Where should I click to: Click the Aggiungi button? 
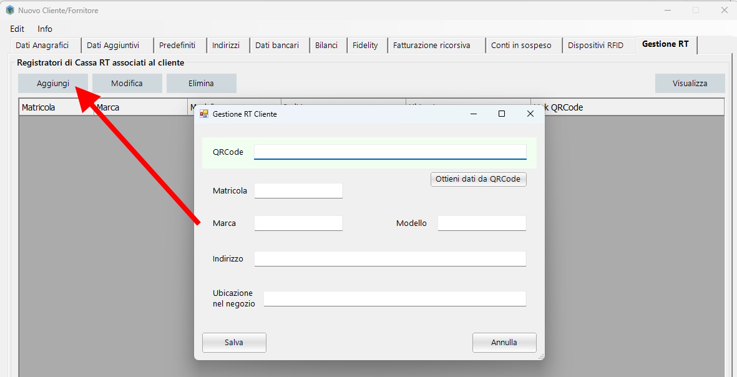click(x=52, y=84)
